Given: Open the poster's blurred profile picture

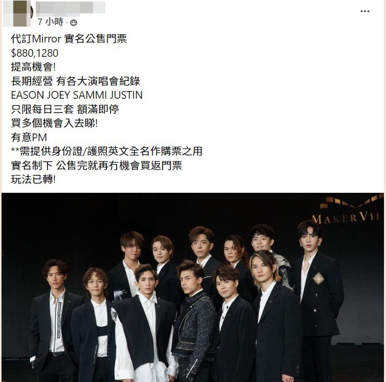Looking at the screenshot, I should (18, 13).
